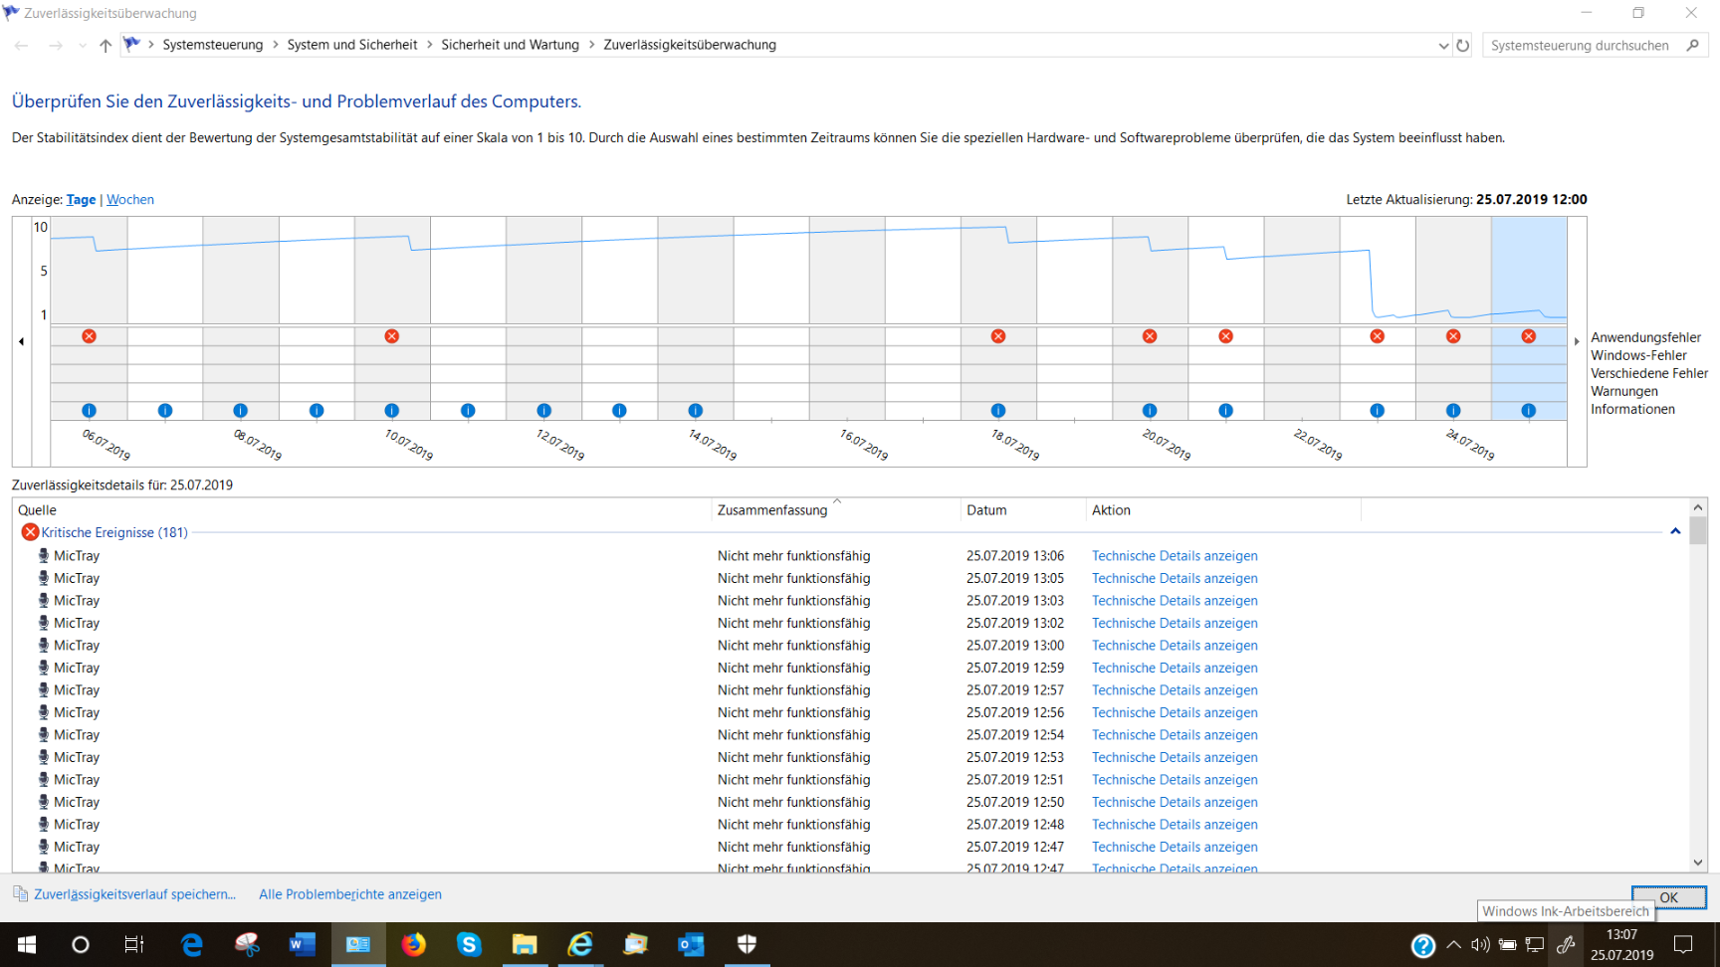The image size is (1720, 967).
Task: Click the list scrollbar down arrow
Action: click(1698, 863)
